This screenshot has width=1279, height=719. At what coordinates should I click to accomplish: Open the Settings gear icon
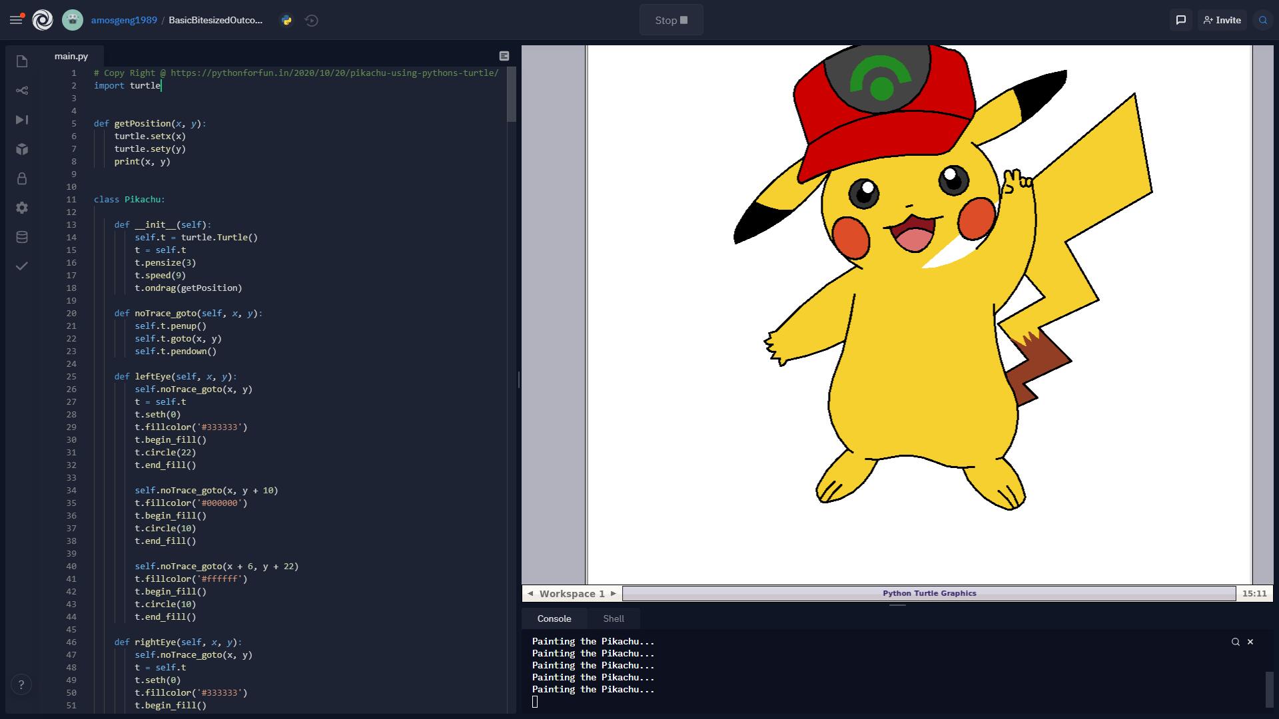(x=22, y=208)
